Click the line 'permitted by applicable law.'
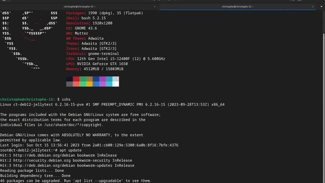The width and height of the screenshot is (325, 183). (x=31, y=140)
